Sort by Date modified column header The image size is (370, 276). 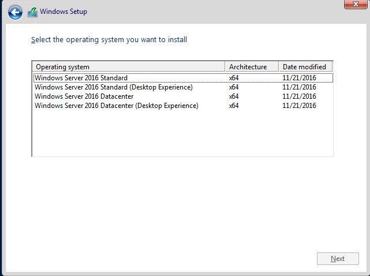[305, 67]
